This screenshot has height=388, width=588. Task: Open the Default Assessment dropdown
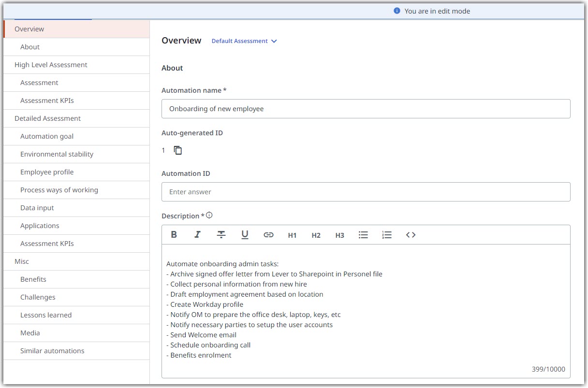tap(244, 41)
